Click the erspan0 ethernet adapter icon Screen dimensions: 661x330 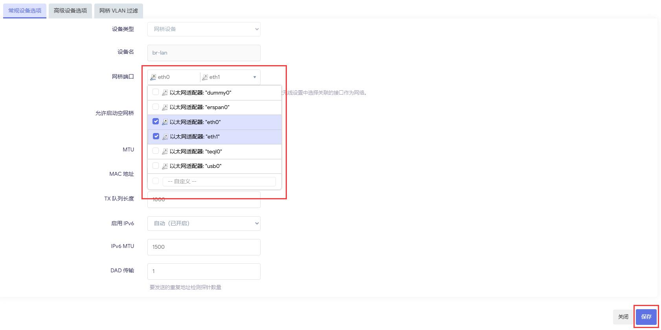coord(165,107)
